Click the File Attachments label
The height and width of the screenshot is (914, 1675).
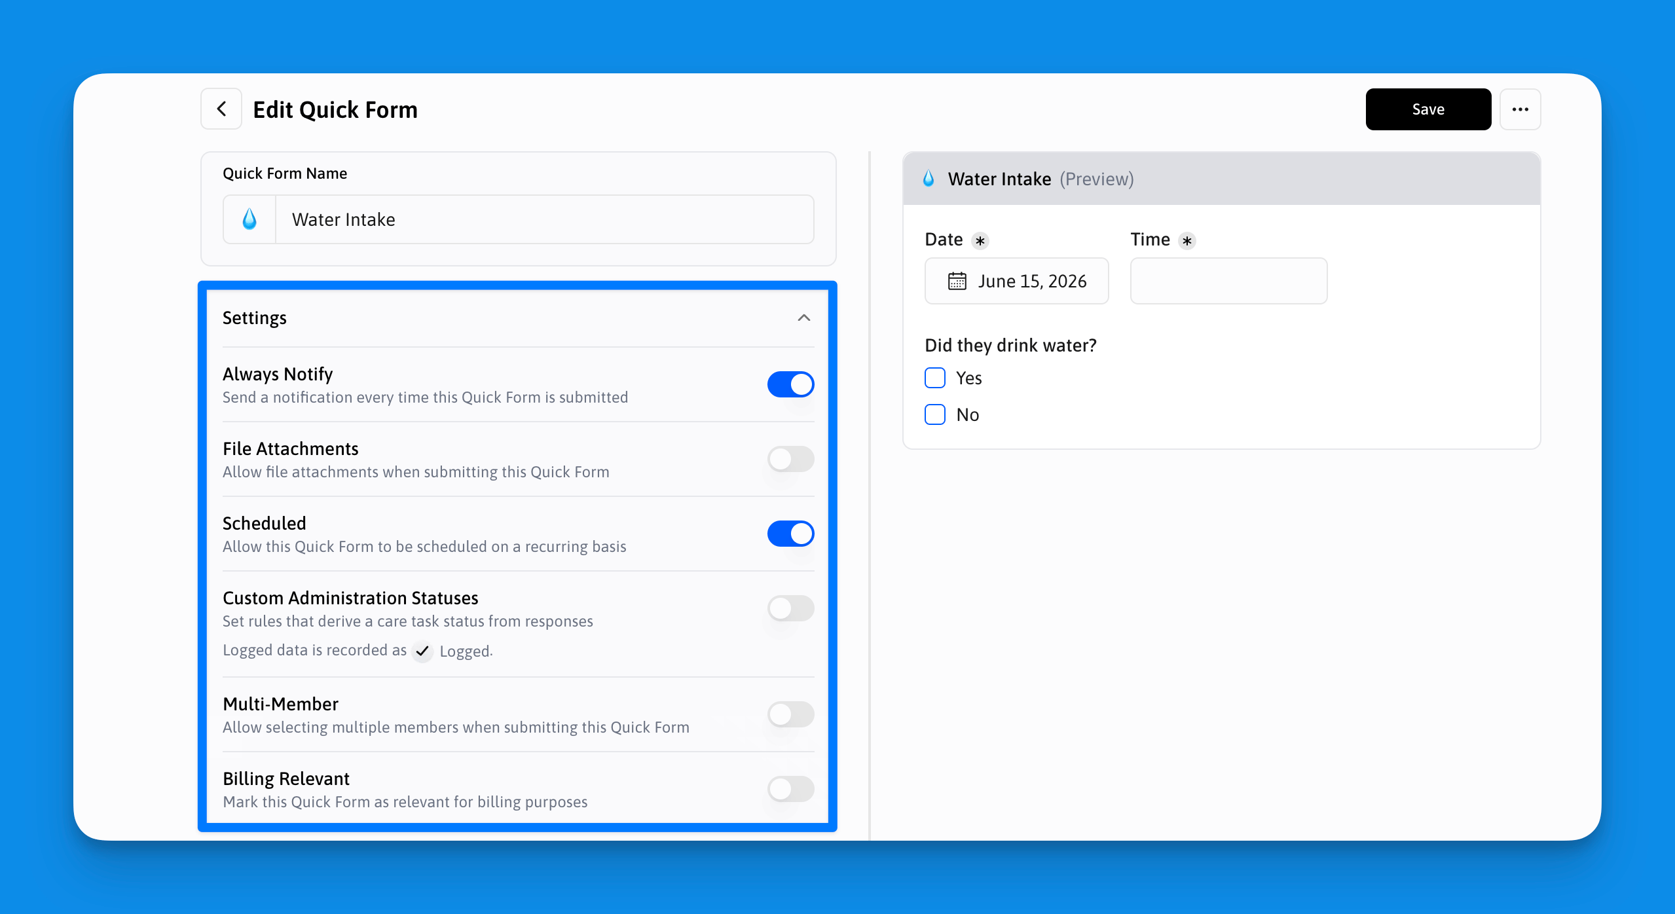291,448
